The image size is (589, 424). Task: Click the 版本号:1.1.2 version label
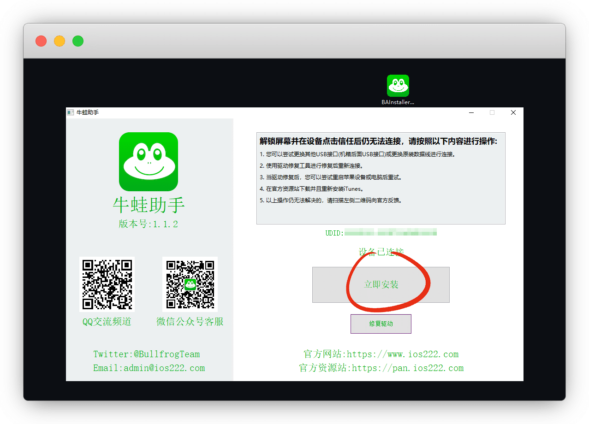coord(148,224)
